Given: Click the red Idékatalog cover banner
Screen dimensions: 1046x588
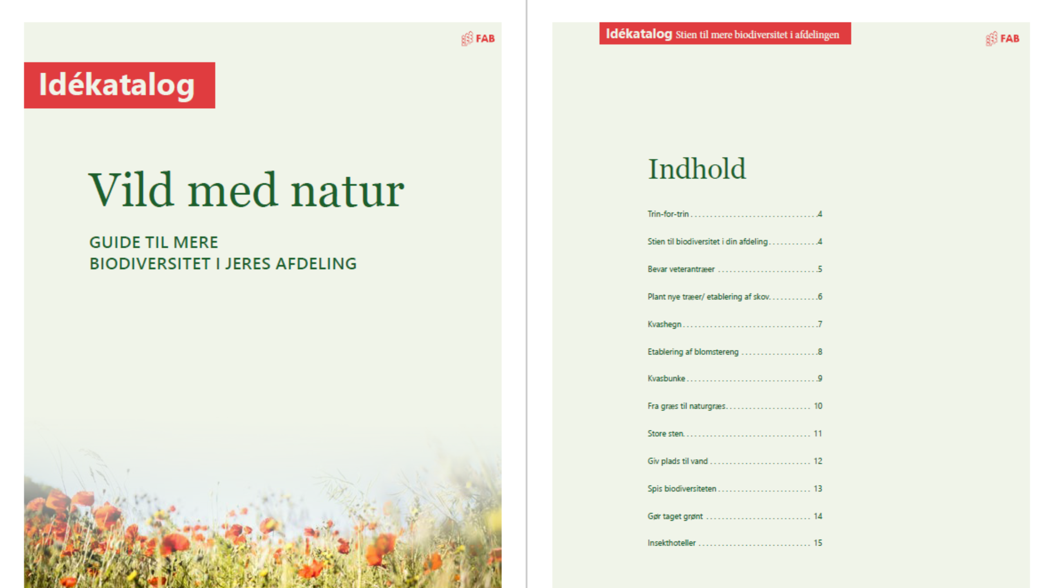Looking at the screenshot, I should [119, 85].
